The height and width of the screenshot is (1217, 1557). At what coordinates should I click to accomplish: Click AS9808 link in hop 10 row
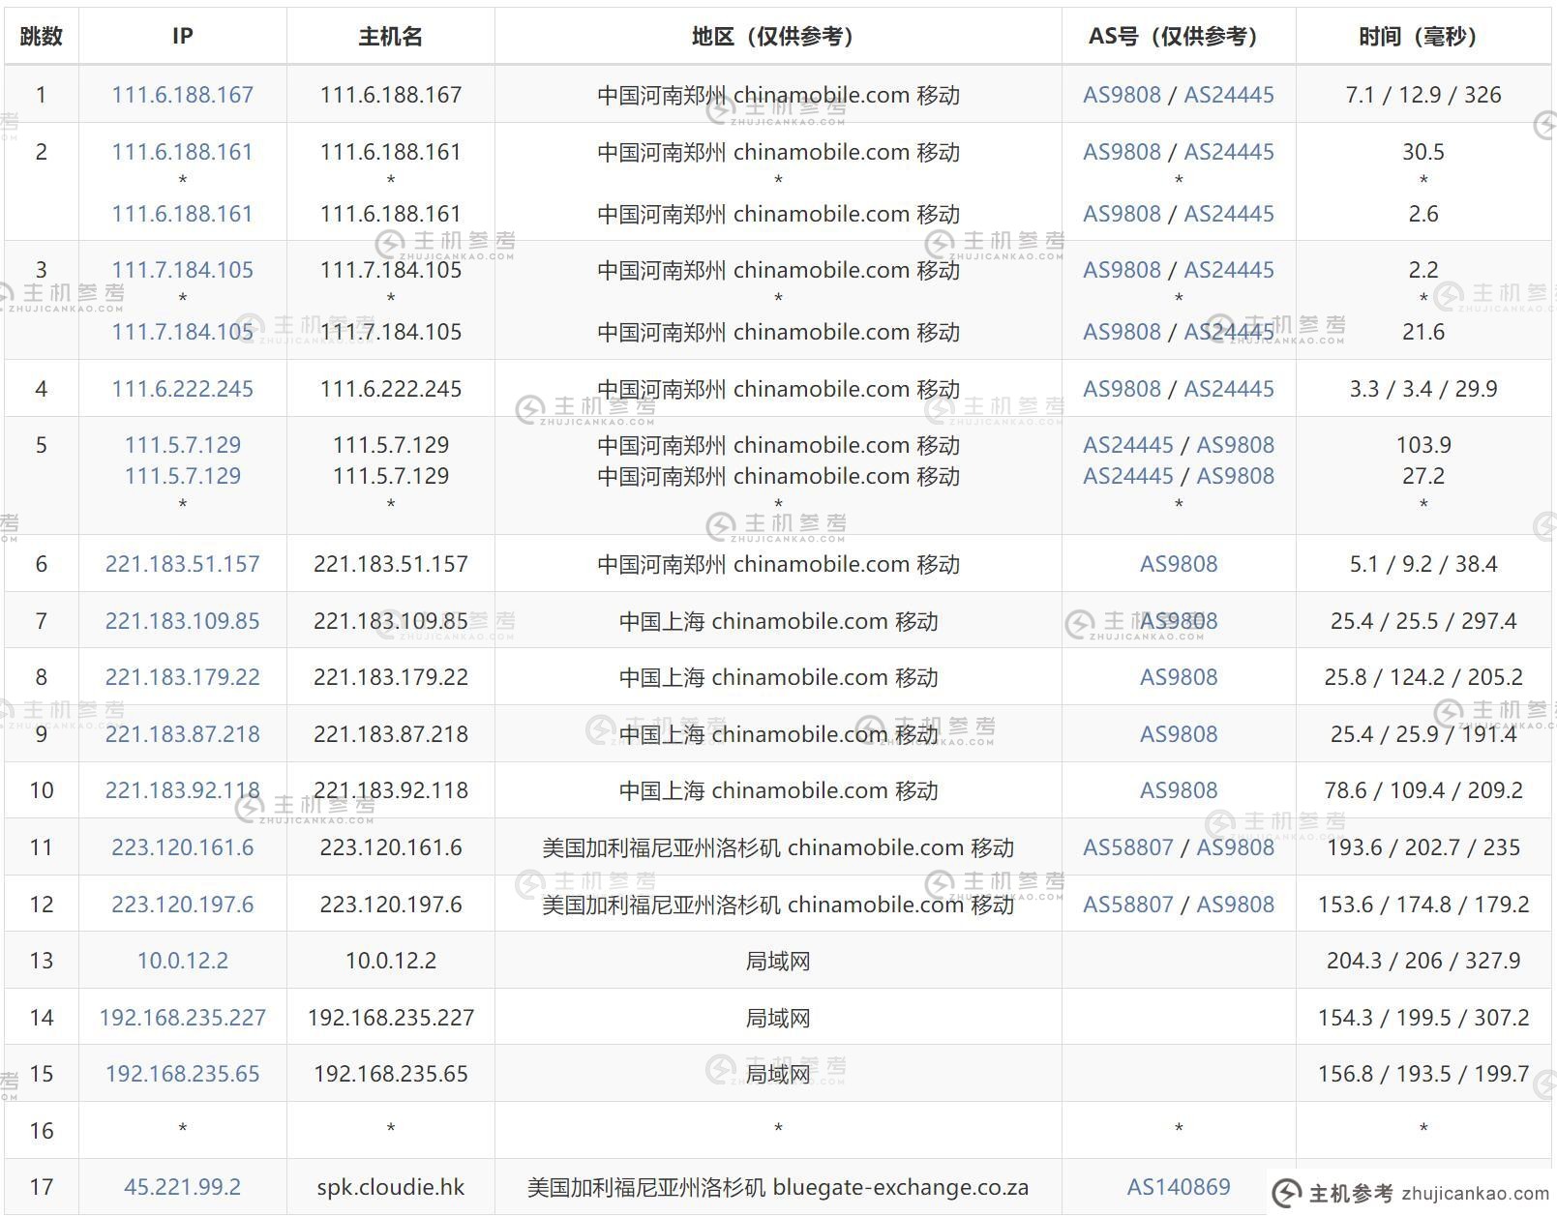(x=1179, y=790)
